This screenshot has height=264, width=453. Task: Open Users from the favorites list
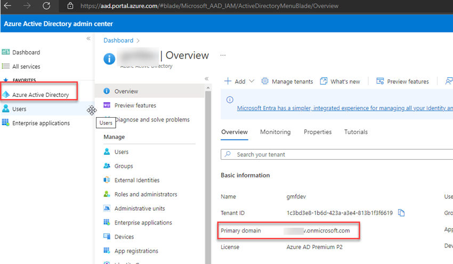tap(19, 109)
